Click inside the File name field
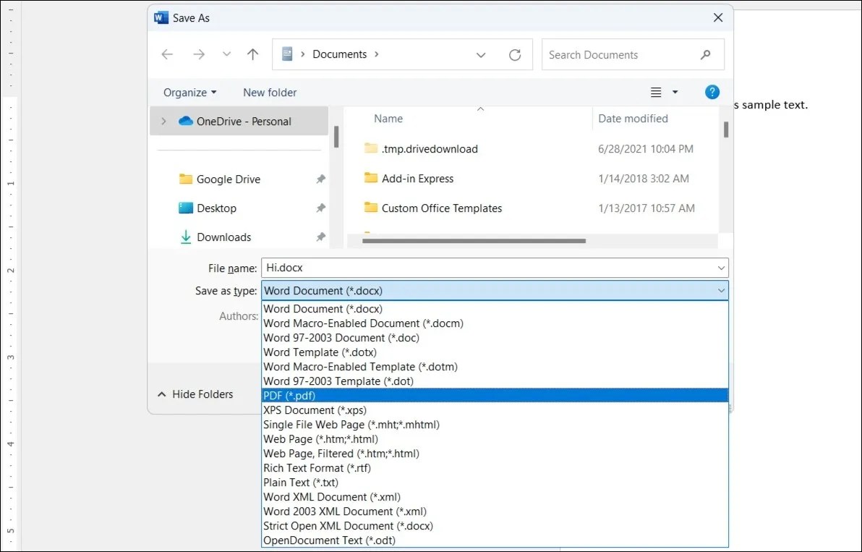Screen dimensions: 862x552 434,268
